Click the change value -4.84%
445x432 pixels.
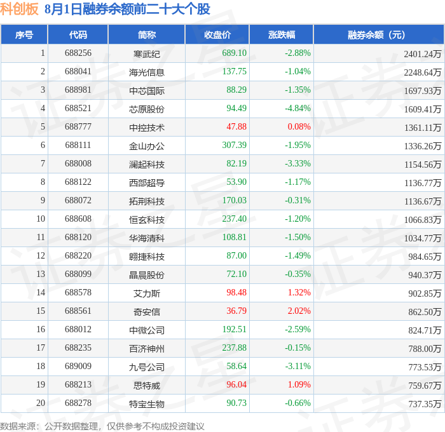tap(298, 109)
